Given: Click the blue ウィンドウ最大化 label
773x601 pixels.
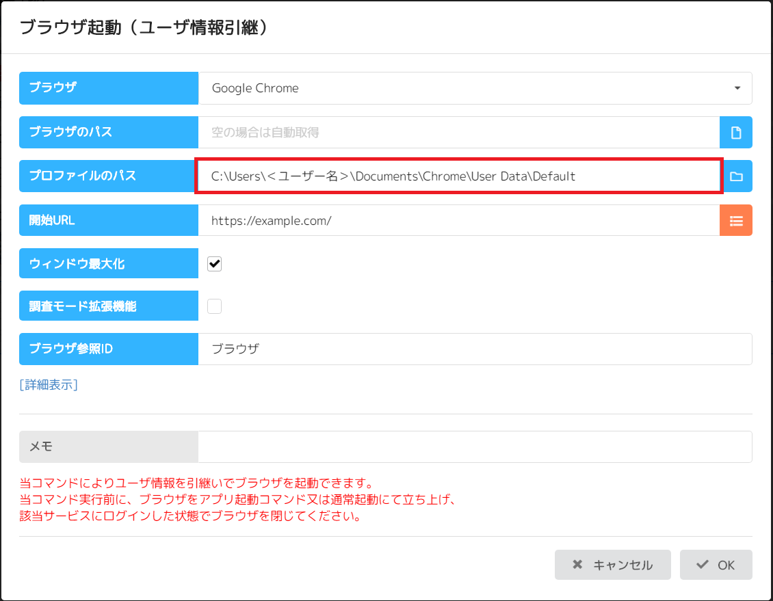Looking at the screenshot, I should point(109,264).
